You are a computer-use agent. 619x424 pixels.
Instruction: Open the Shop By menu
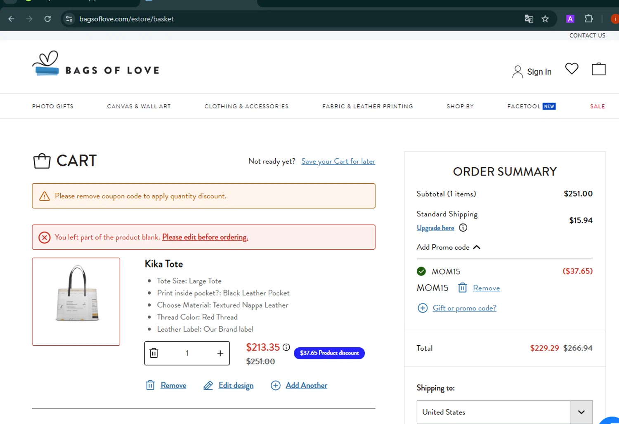pyautogui.click(x=460, y=106)
